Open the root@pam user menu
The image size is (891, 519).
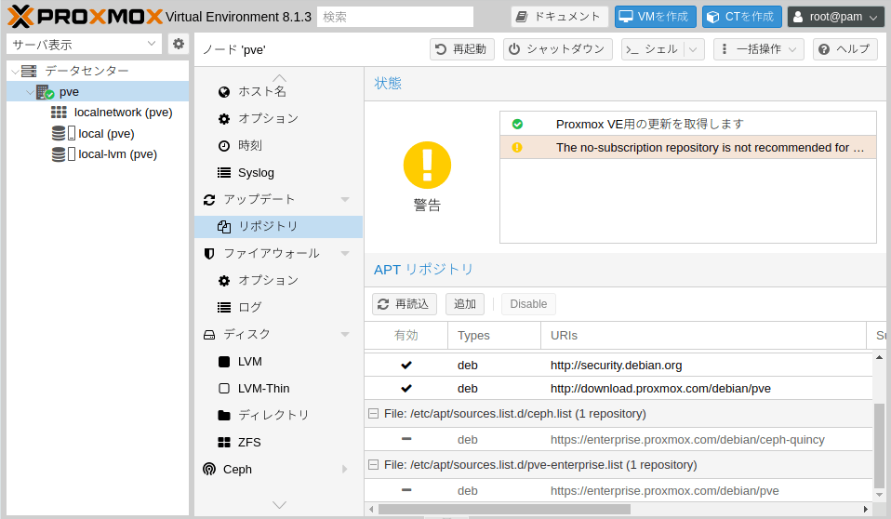pos(835,17)
